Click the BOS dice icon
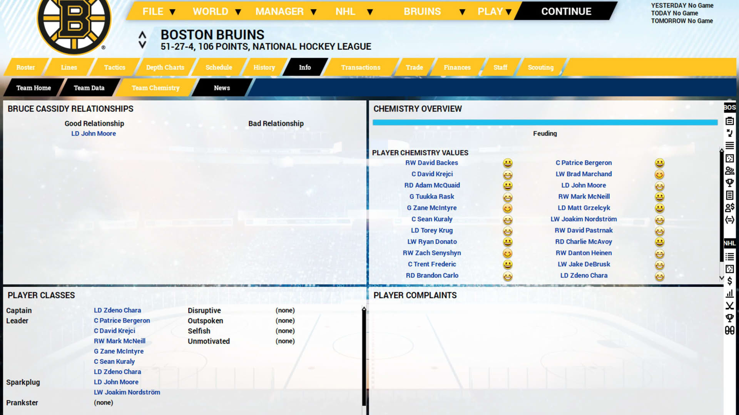 pos(729,158)
